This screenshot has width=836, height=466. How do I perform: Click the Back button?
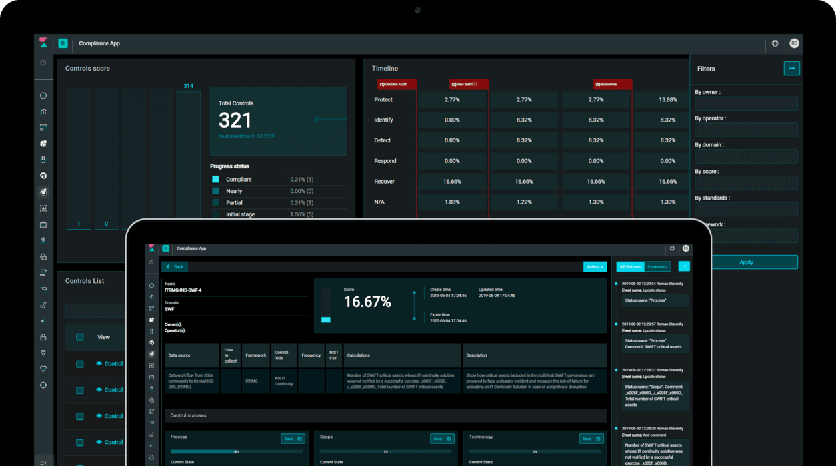[175, 266]
